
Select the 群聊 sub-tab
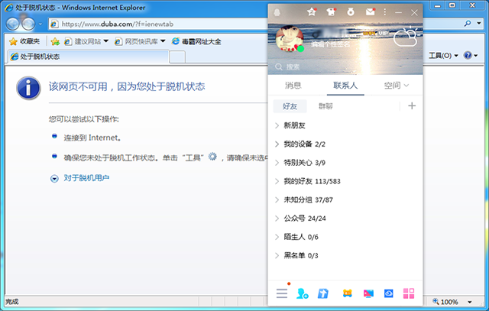tap(325, 106)
